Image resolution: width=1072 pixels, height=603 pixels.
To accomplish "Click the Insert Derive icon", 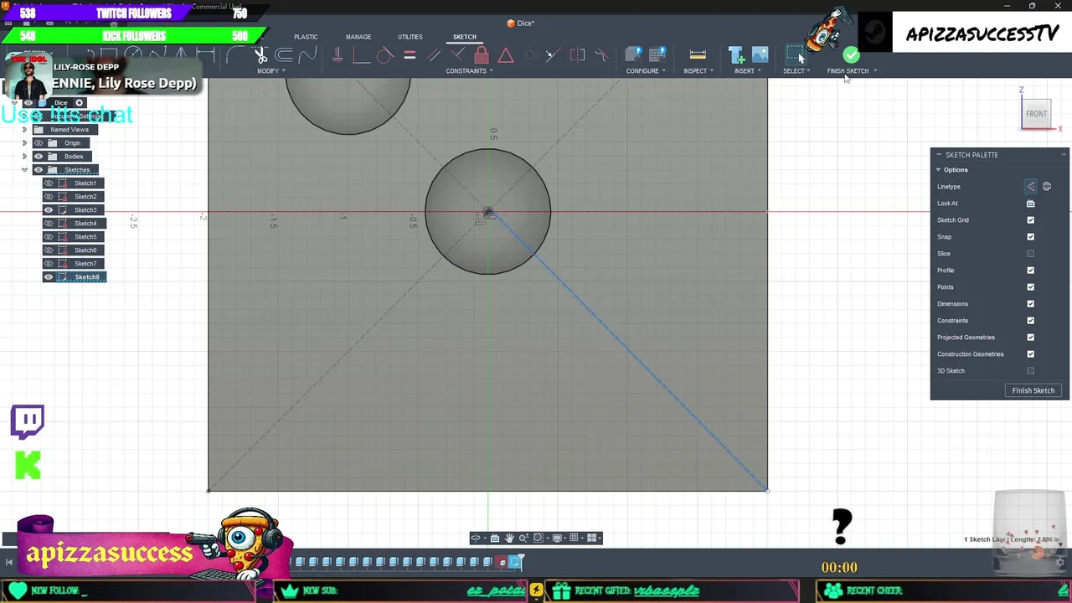I will pyautogui.click(x=736, y=55).
